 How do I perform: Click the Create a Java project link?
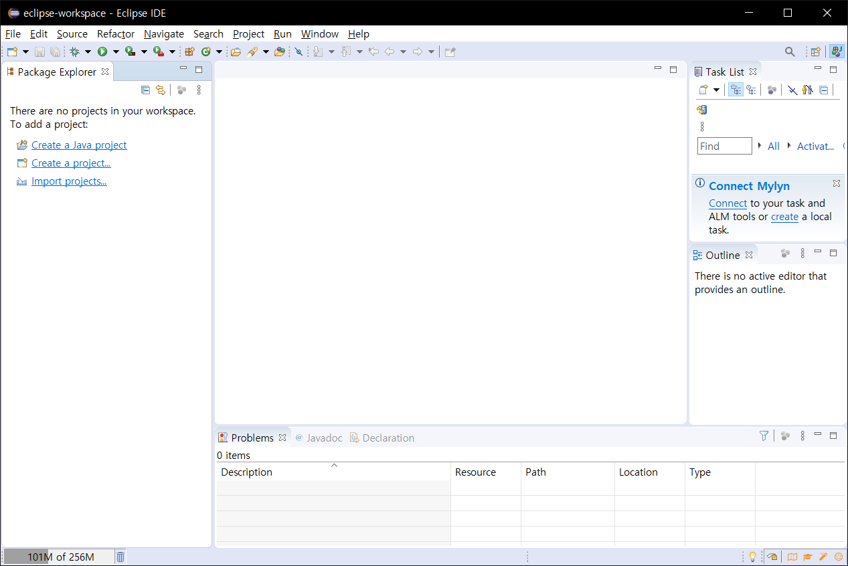pyautogui.click(x=79, y=145)
